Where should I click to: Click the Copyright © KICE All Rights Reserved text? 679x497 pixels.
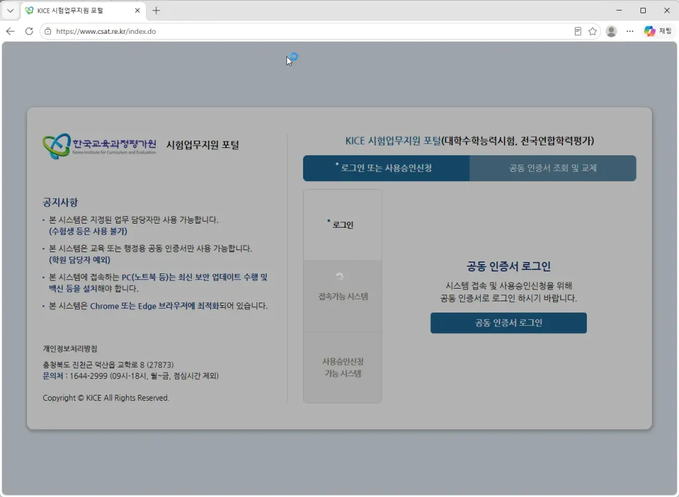click(105, 397)
